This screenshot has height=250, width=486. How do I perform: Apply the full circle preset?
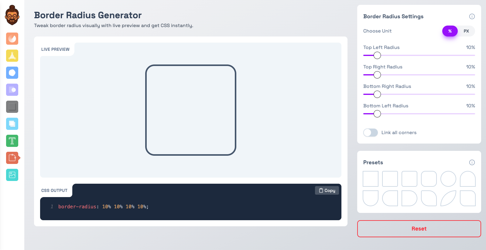point(448,179)
